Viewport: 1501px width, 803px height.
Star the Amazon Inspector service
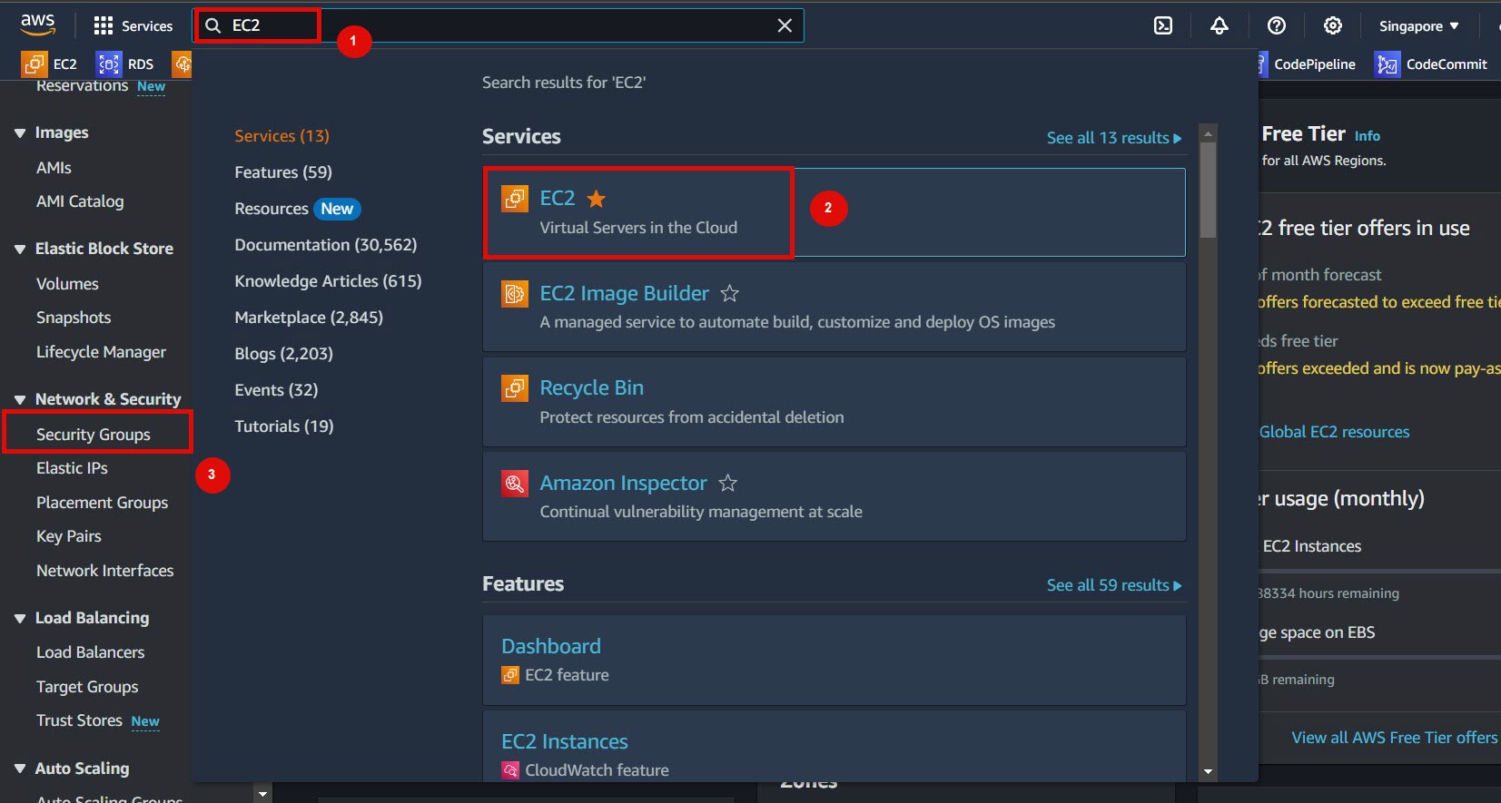(x=727, y=484)
